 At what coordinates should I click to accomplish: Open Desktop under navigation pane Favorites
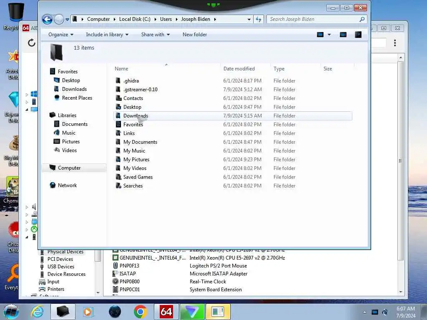point(71,80)
